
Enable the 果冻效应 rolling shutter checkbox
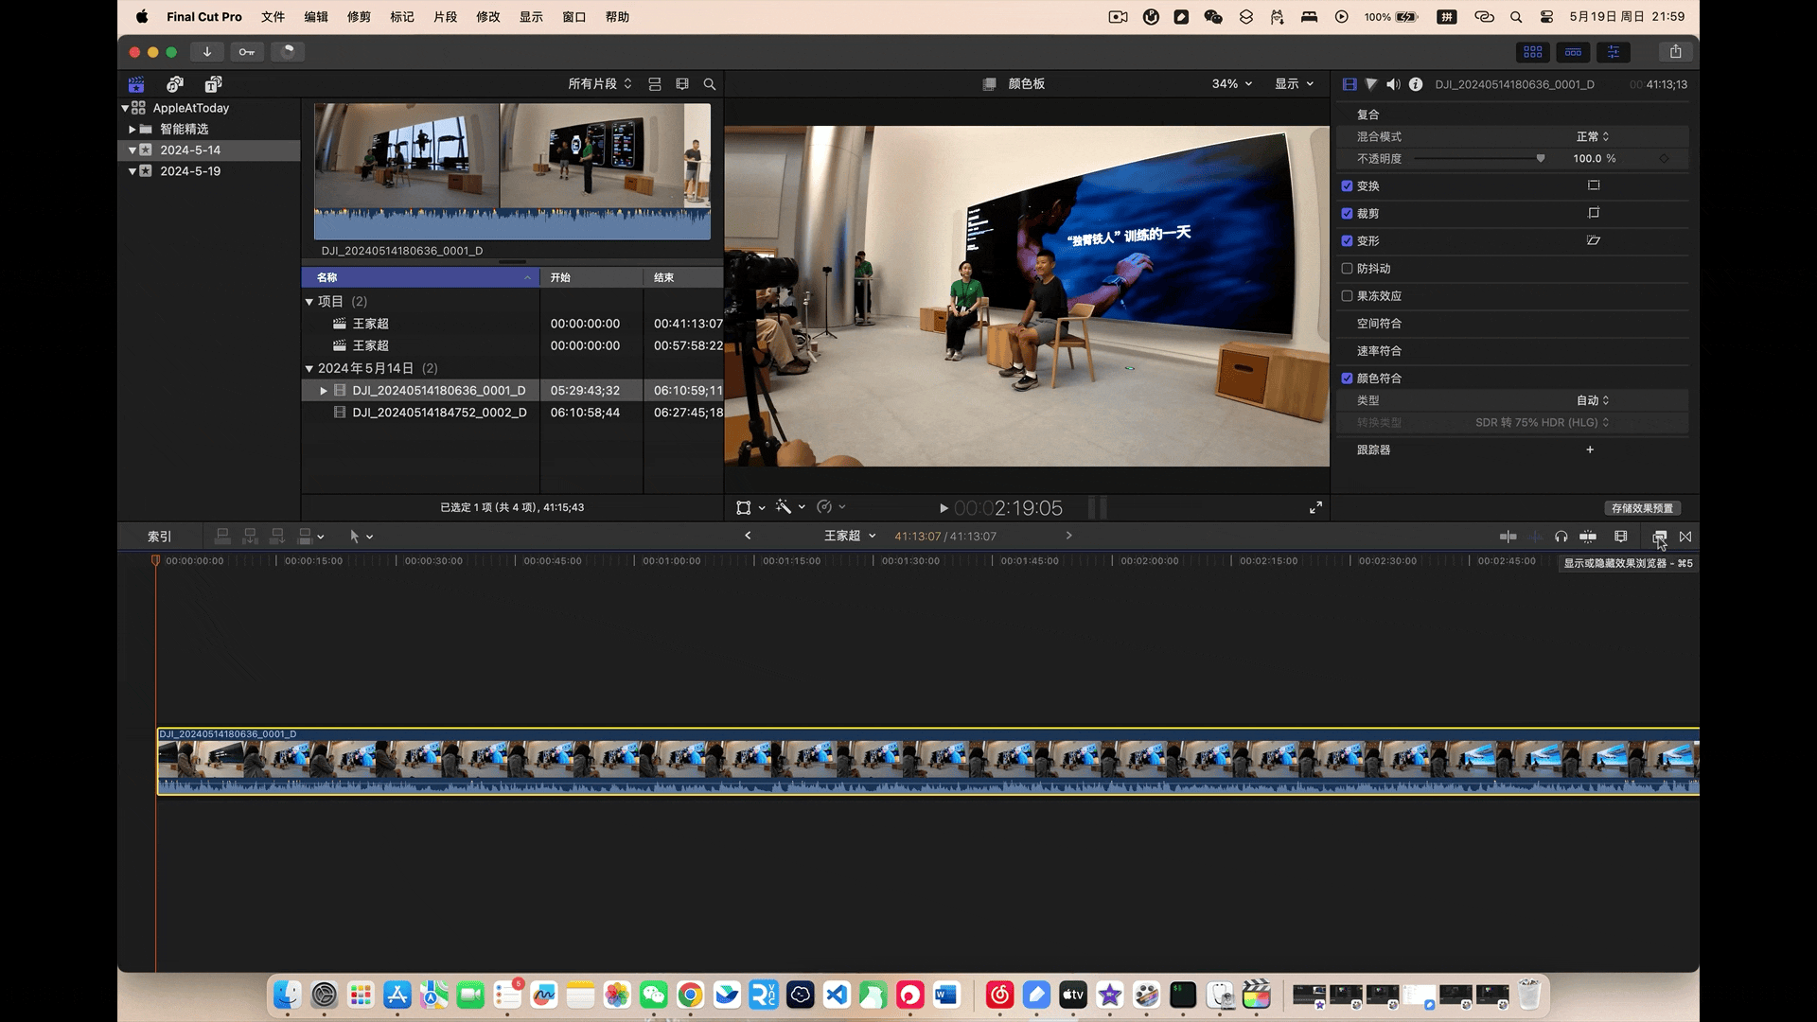(1347, 296)
